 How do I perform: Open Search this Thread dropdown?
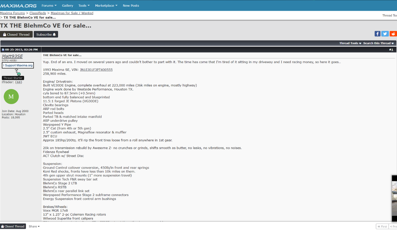378,43
